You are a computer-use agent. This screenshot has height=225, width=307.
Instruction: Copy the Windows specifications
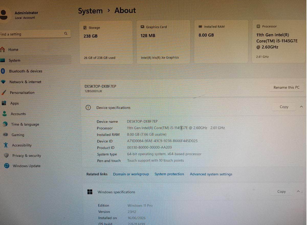pos(281,192)
